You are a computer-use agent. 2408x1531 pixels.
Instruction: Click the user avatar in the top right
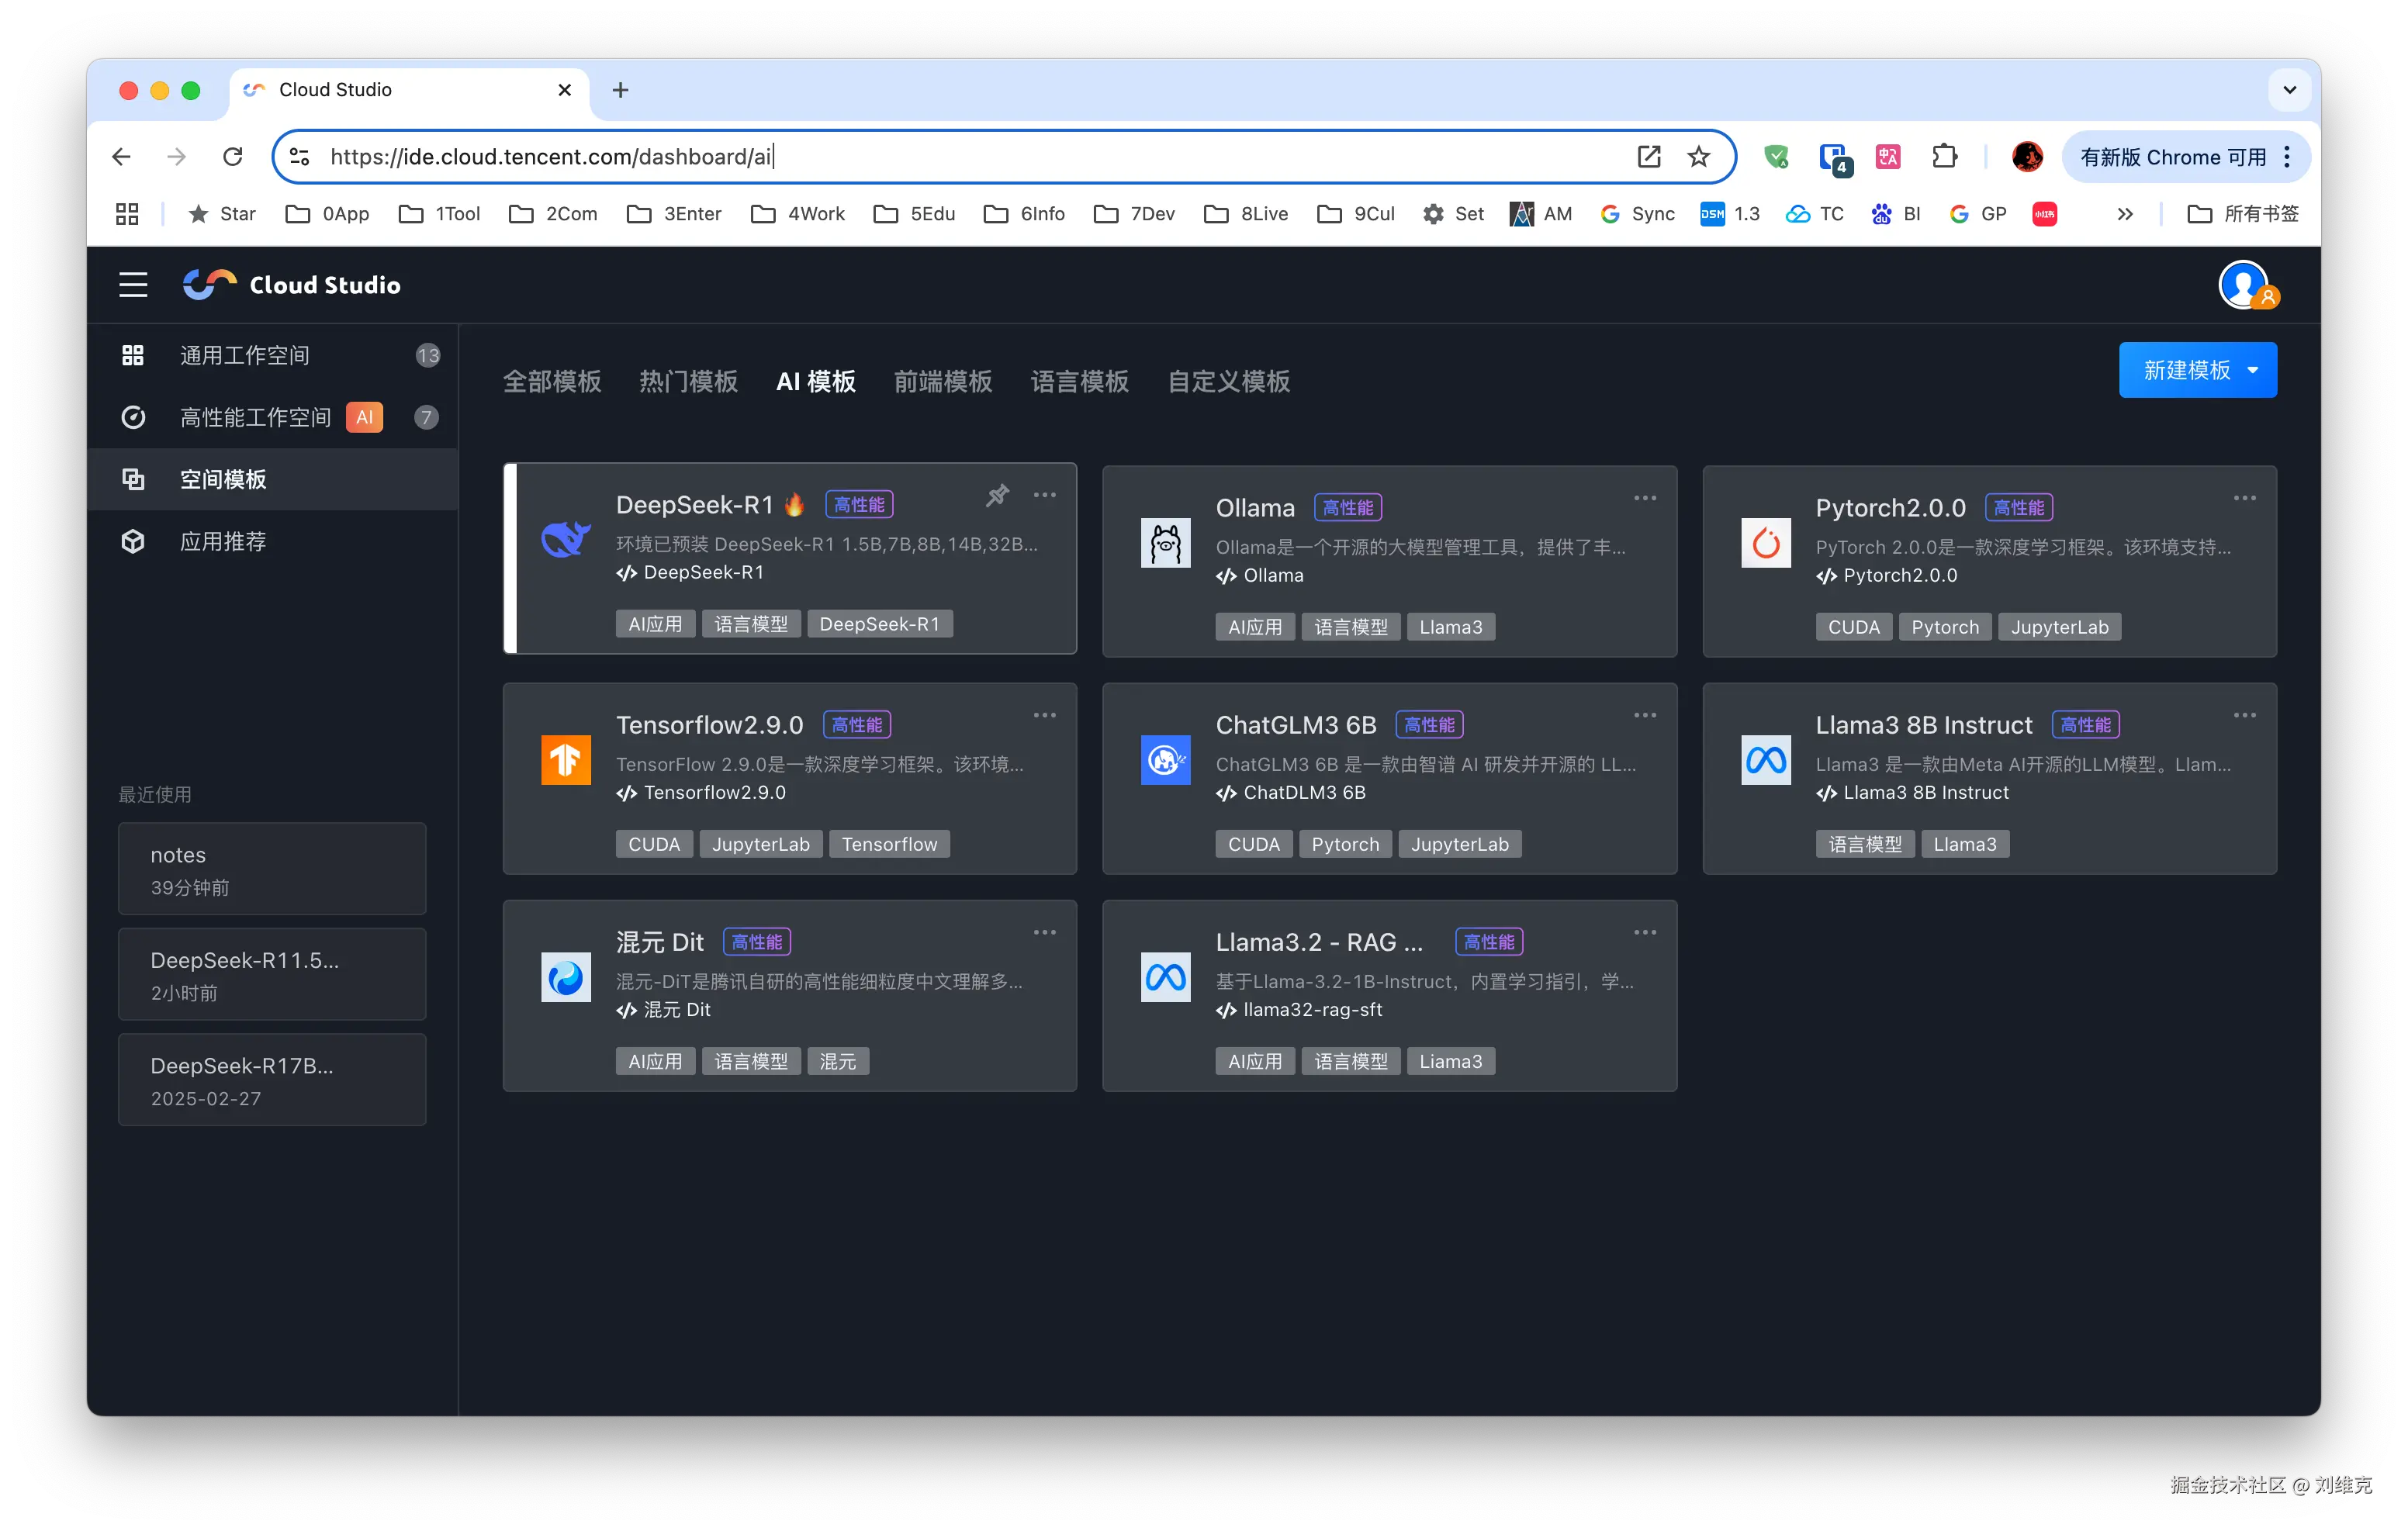(2243, 285)
